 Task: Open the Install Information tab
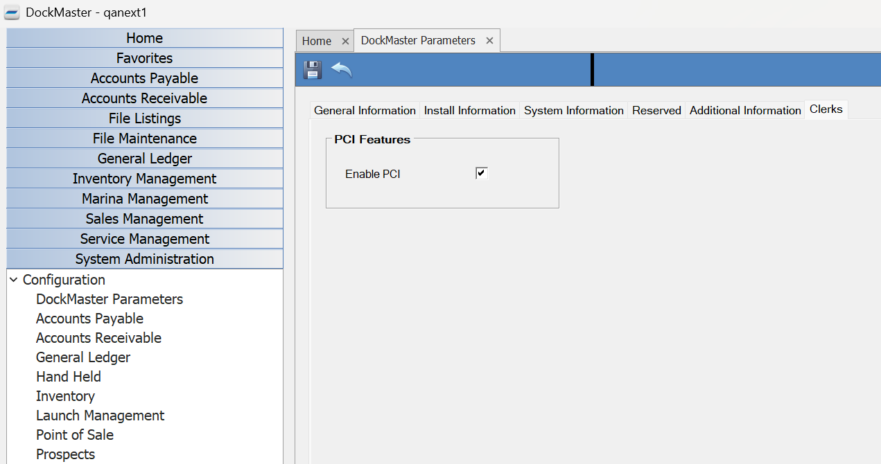[470, 110]
